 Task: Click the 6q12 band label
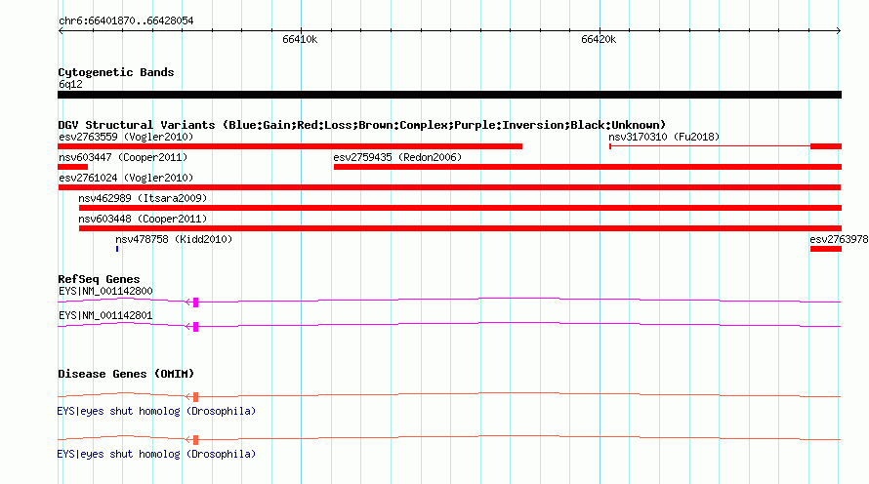70,84
